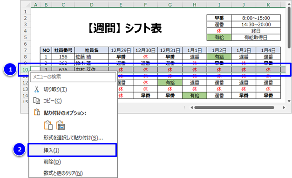Click the scissors Cut icon

coord(37,89)
